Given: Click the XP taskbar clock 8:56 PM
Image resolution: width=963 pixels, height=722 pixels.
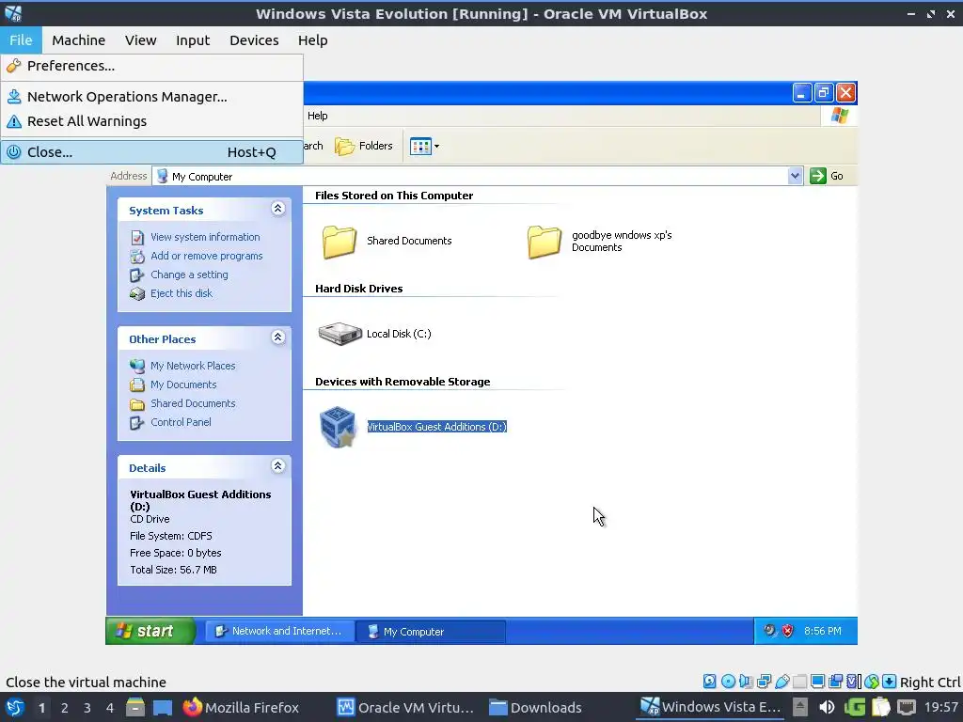Looking at the screenshot, I should click(x=822, y=631).
